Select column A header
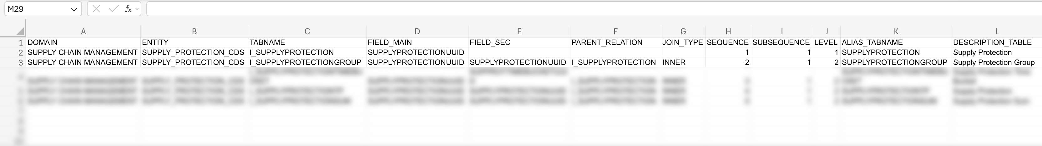The height and width of the screenshot is (146, 1042). point(83,32)
